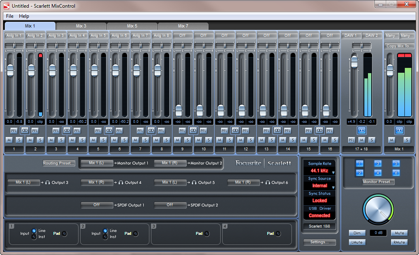Click the monitor volume knob
The height and width of the screenshot is (255, 419).
pos(378,210)
